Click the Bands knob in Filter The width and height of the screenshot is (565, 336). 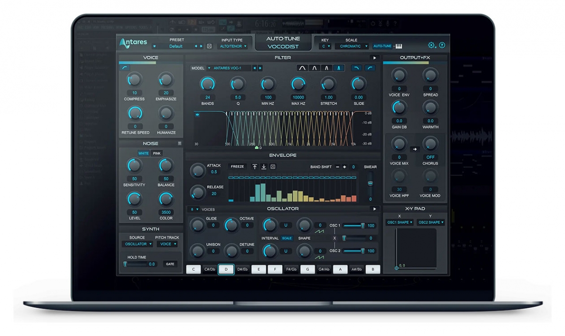(207, 84)
